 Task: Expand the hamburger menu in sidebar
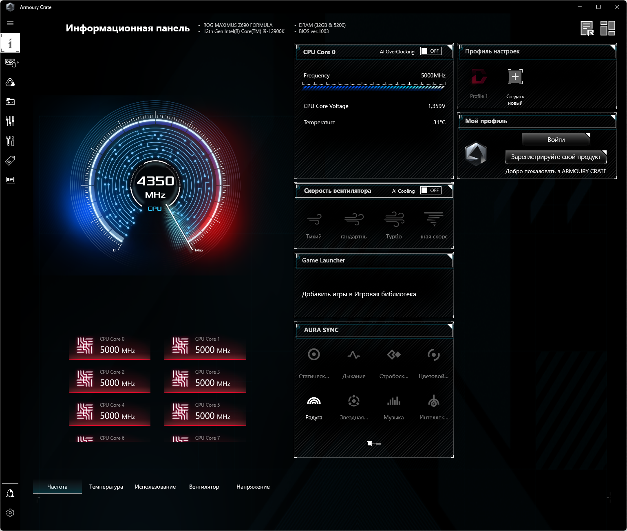click(x=10, y=23)
